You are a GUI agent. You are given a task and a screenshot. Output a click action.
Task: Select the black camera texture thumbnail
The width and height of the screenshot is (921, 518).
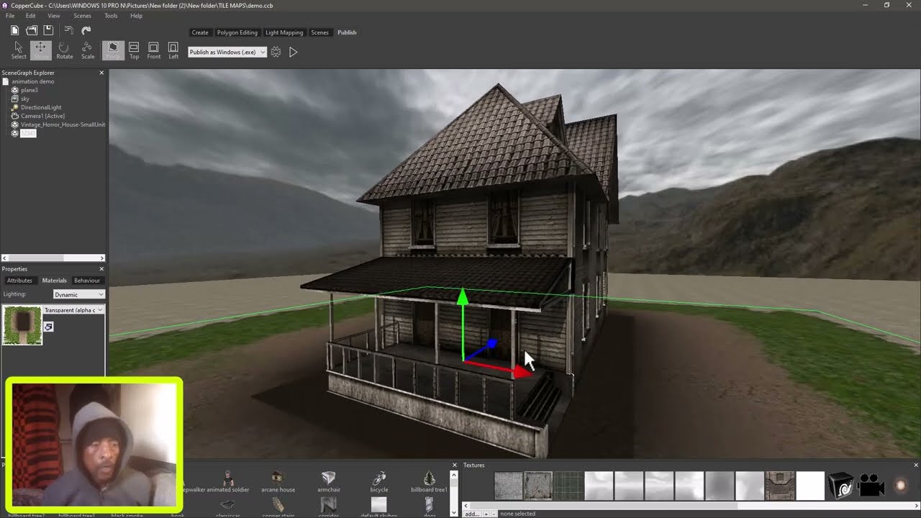pos(871,486)
